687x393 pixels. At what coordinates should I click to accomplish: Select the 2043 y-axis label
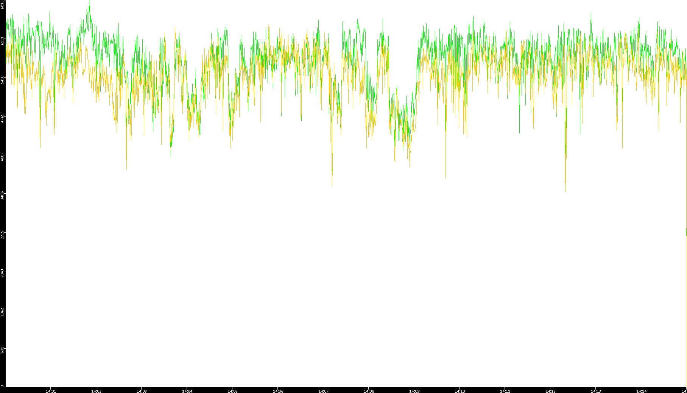pyautogui.click(x=3, y=273)
